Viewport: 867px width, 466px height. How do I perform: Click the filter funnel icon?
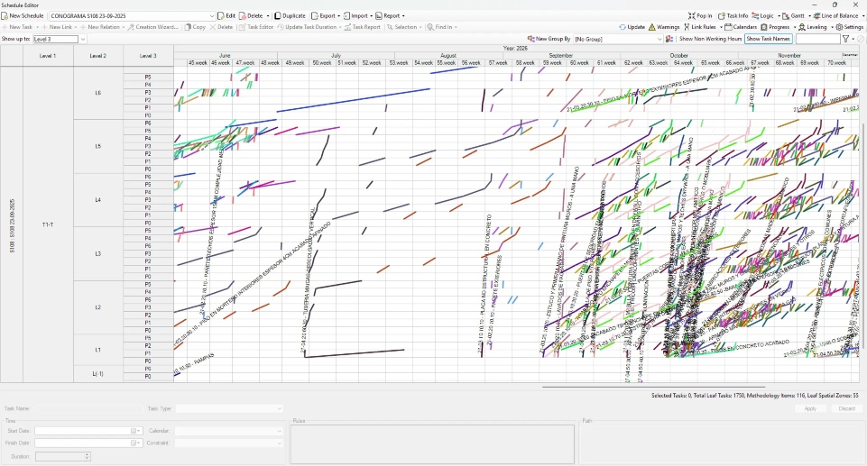pos(846,39)
